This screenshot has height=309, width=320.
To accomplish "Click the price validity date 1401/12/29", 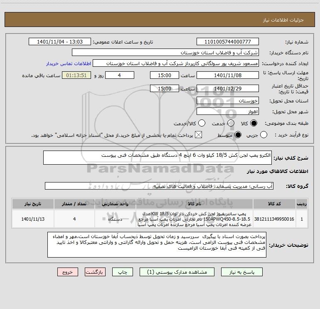I will pyautogui.click(x=228, y=89).
